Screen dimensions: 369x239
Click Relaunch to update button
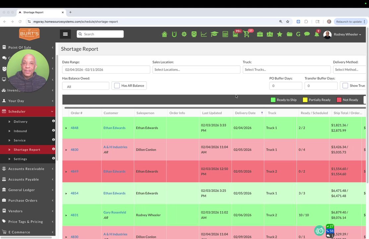tap(350, 22)
